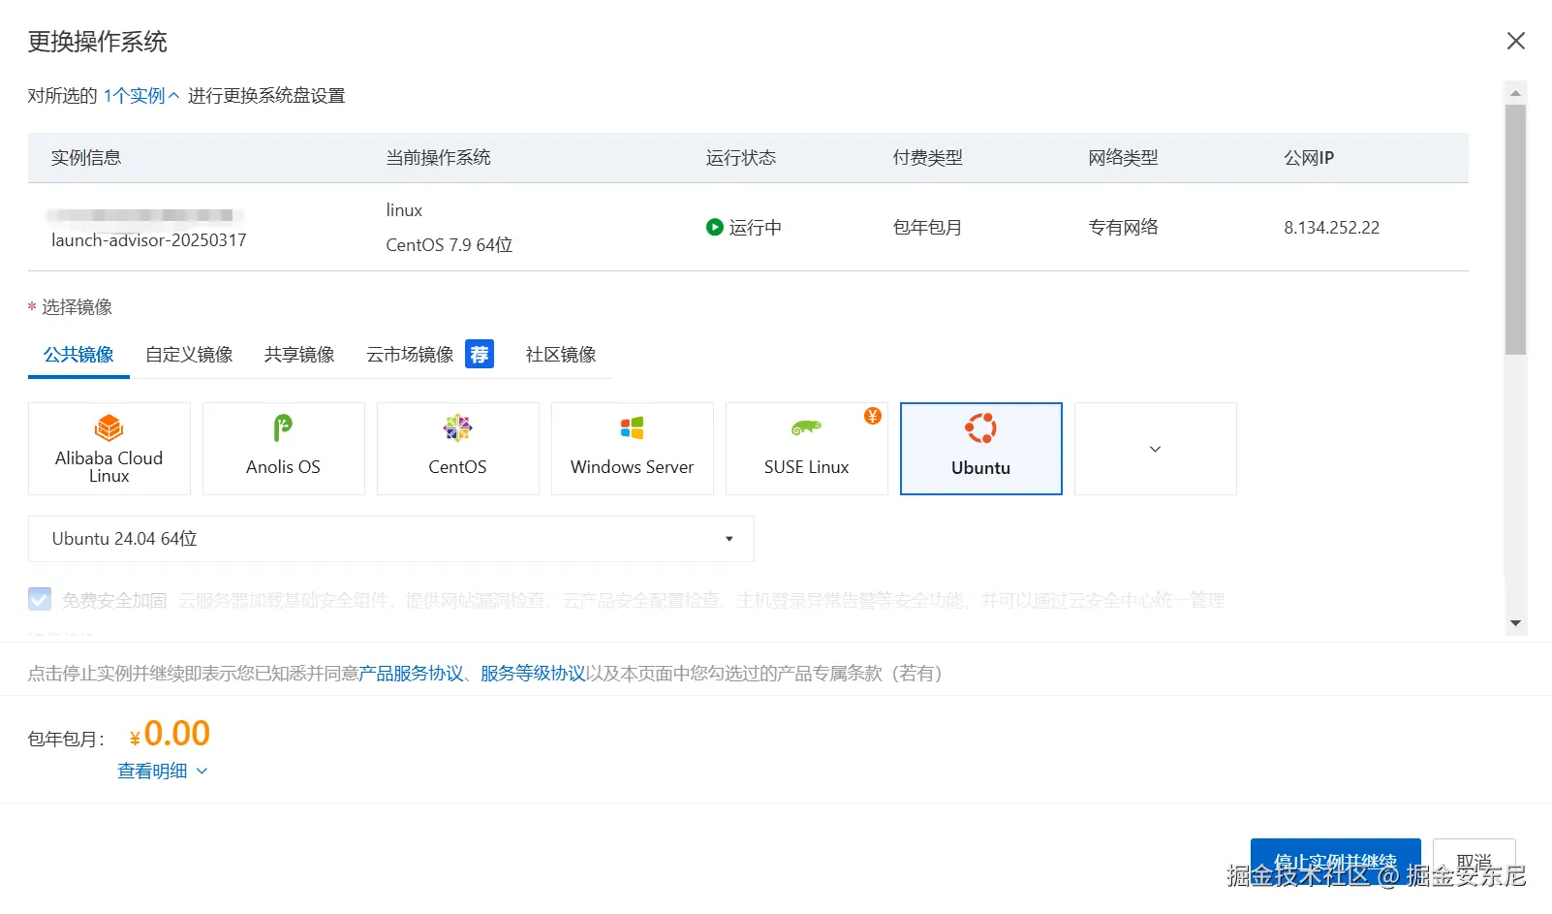The width and height of the screenshot is (1552, 914).
Task: Click the 取消 button
Action: click(x=1474, y=863)
